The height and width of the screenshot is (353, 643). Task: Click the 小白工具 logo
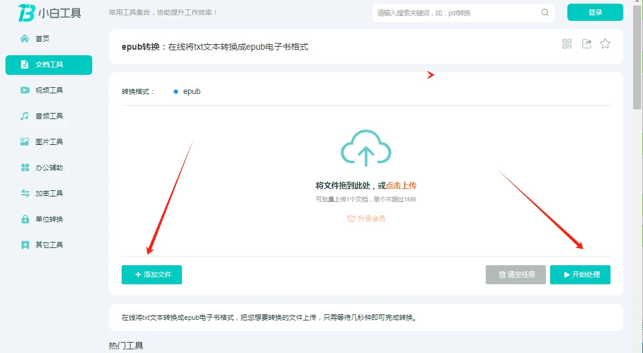tap(50, 13)
